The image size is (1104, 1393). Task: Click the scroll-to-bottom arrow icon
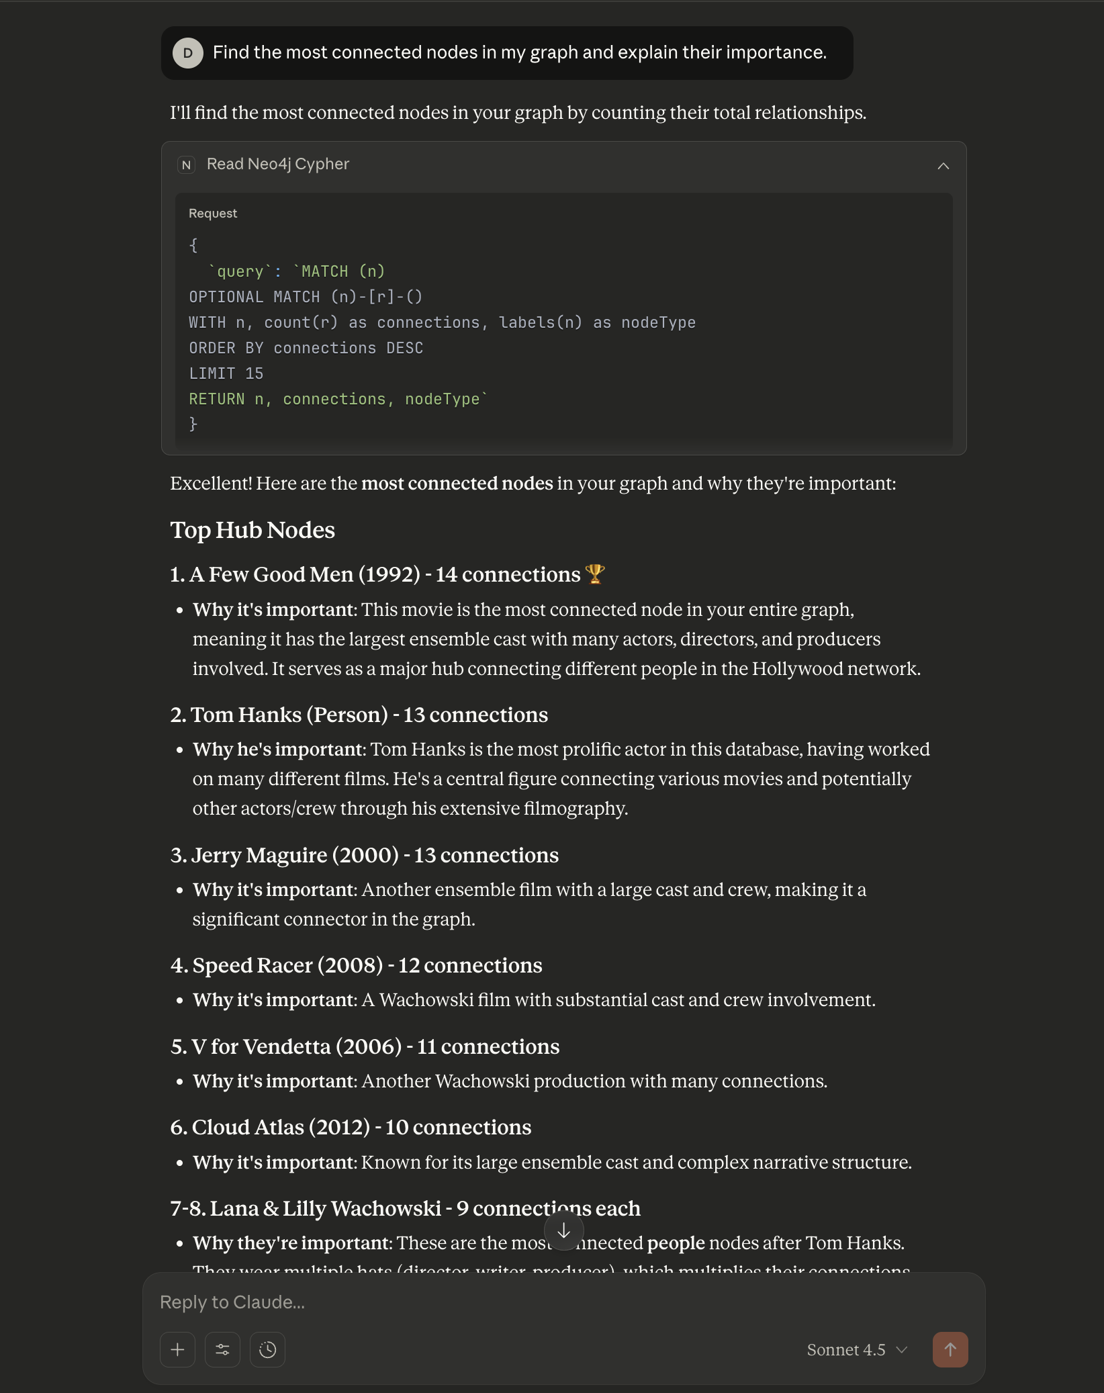pos(563,1230)
